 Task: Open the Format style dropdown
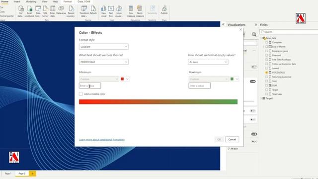(x=104, y=47)
